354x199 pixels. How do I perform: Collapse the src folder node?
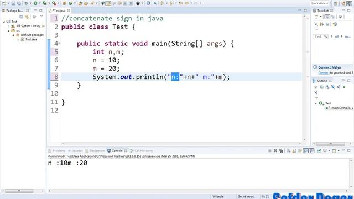point(9,31)
